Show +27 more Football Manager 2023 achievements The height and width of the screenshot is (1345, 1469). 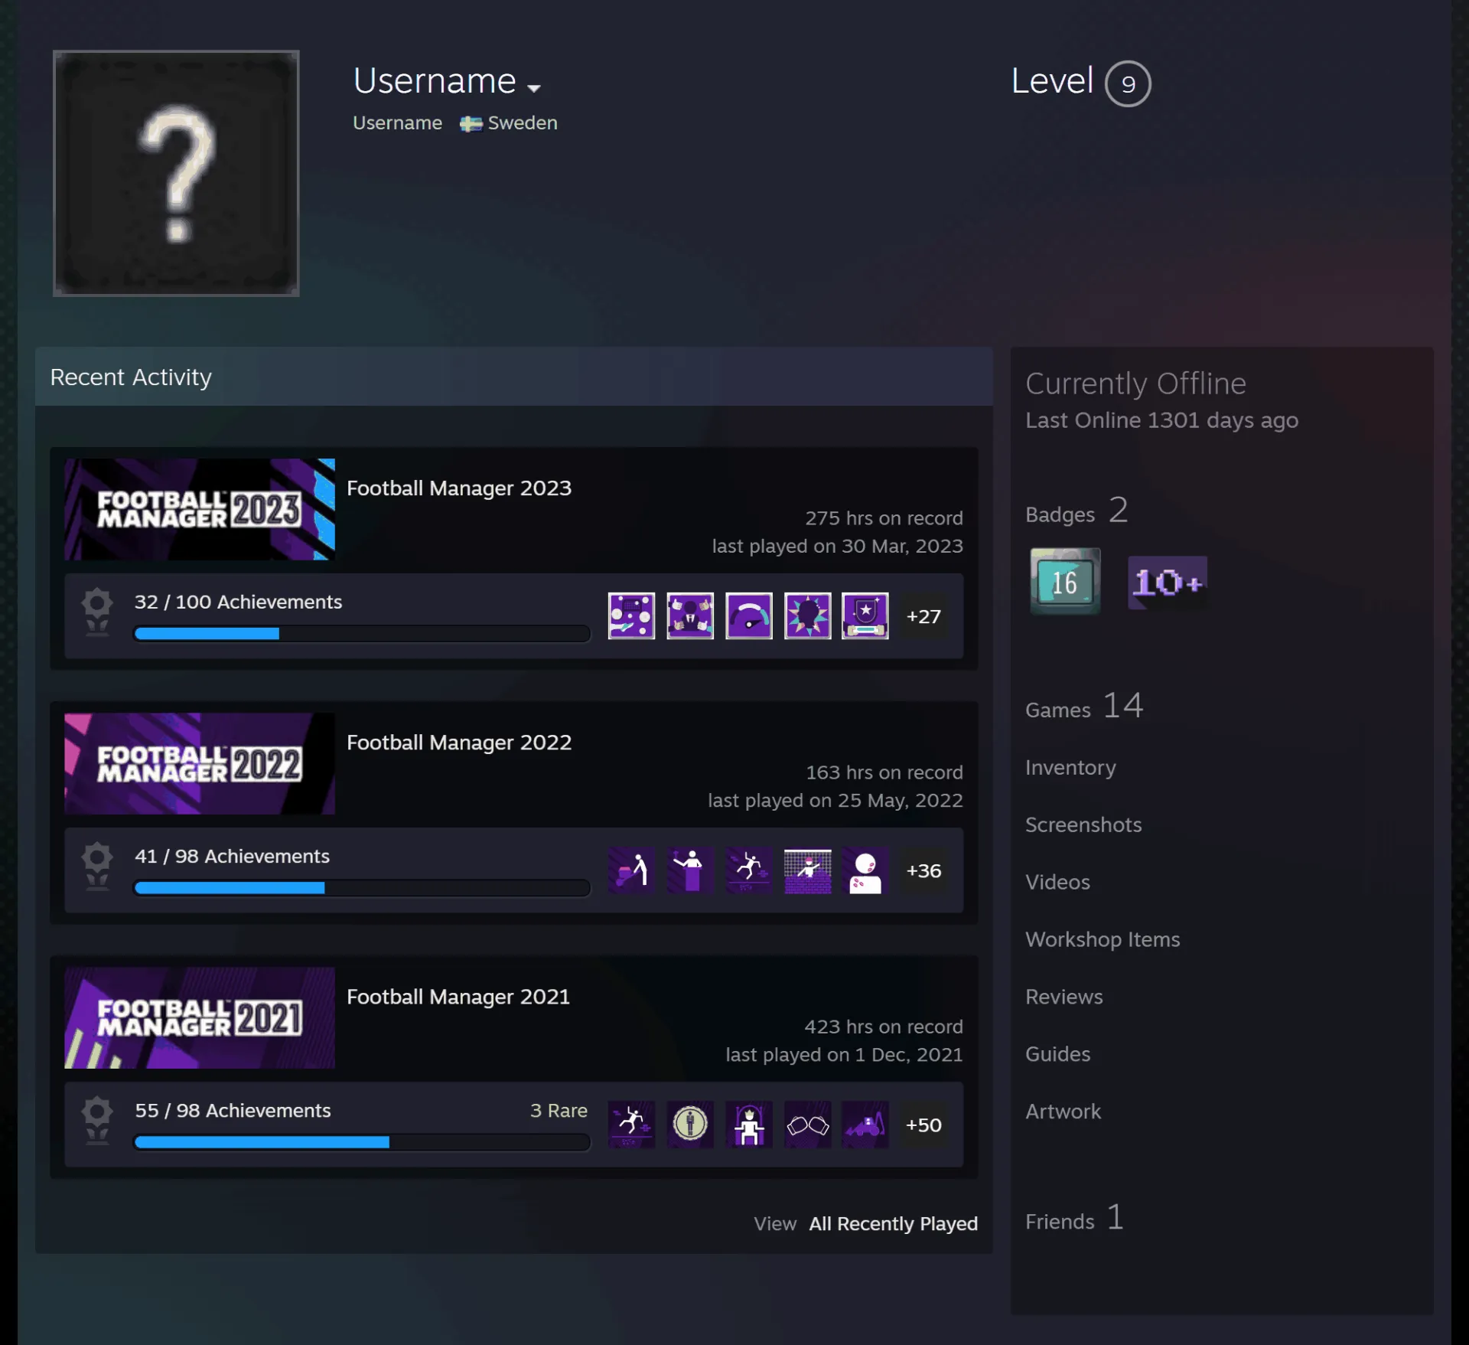923,616
